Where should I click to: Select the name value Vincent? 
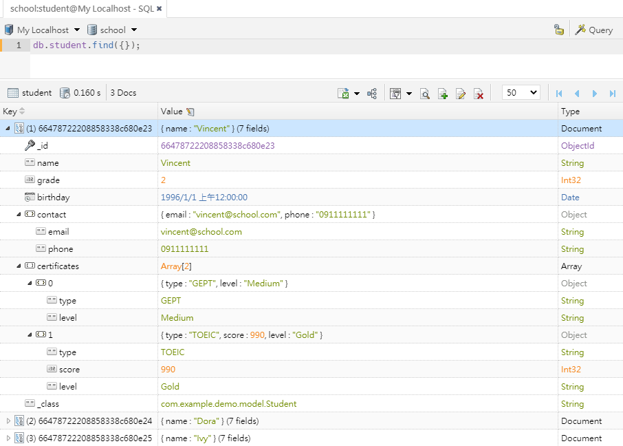pyautogui.click(x=175, y=162)
